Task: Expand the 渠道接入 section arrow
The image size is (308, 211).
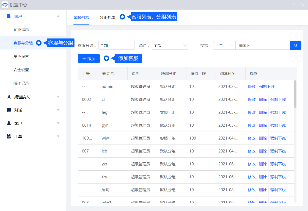Action: click(x=58, y=97)
